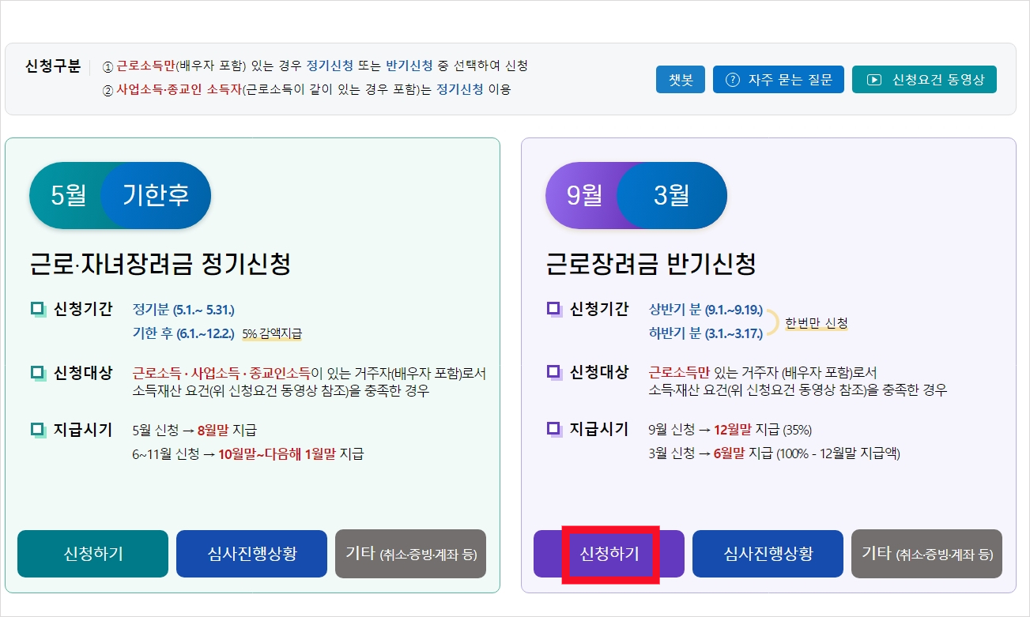Open 심사진행상황 for 정기신청
Viewport: 1030px width, 617px height.
point(251,554)
